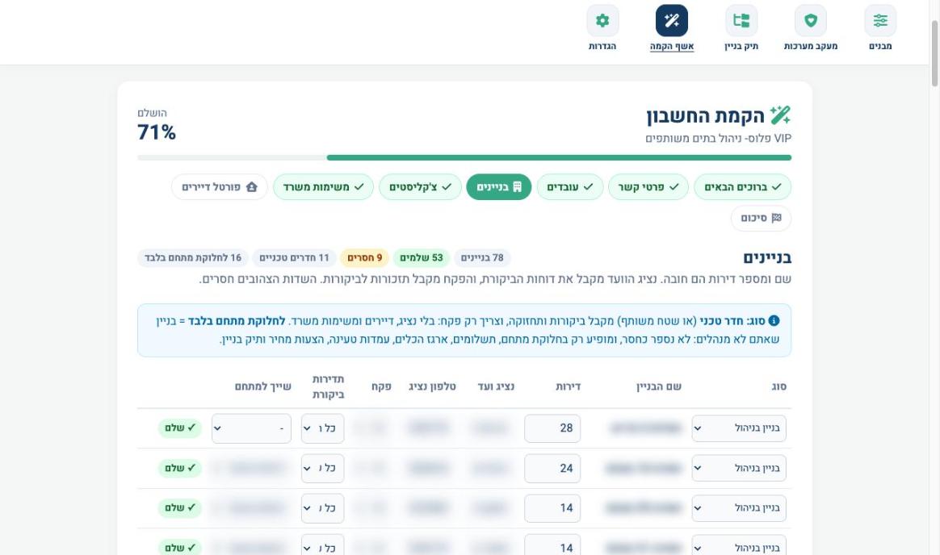The width and height of the screenshot is (940, 555).
Task: Filter by 16 לחלוקת מתחם בלבד badge
Action: pyautogui.click(x=192, y=257)
